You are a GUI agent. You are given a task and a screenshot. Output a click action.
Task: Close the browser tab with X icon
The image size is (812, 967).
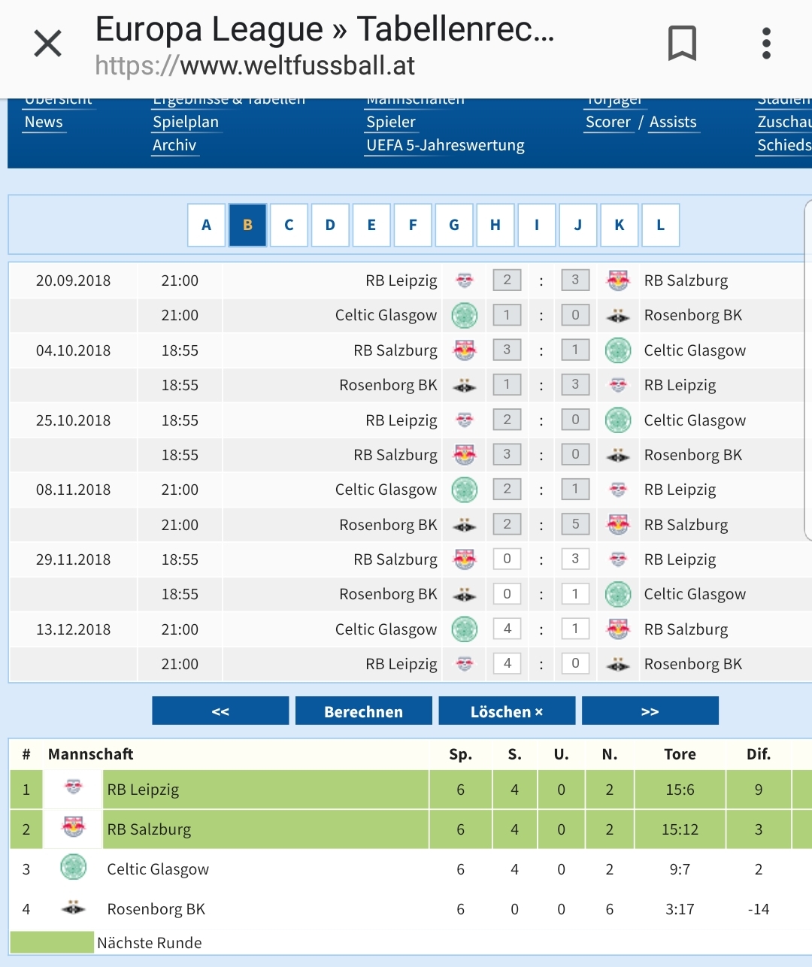47,44
